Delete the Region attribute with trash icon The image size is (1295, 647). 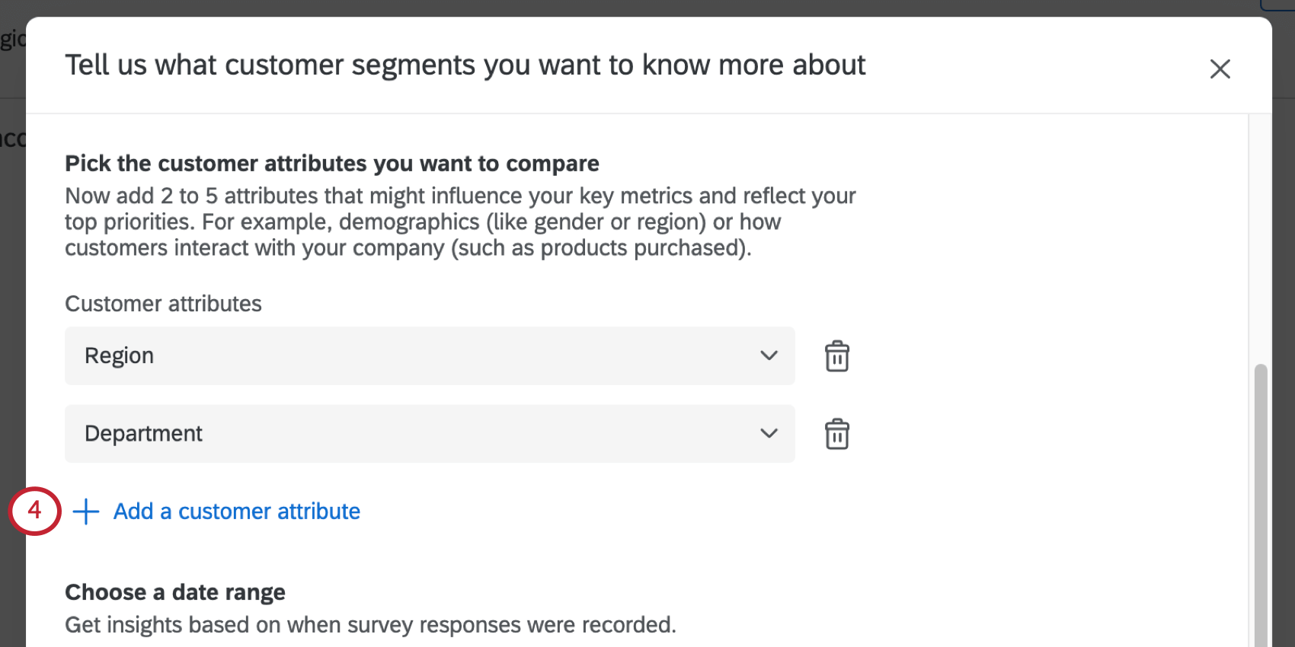836,356
